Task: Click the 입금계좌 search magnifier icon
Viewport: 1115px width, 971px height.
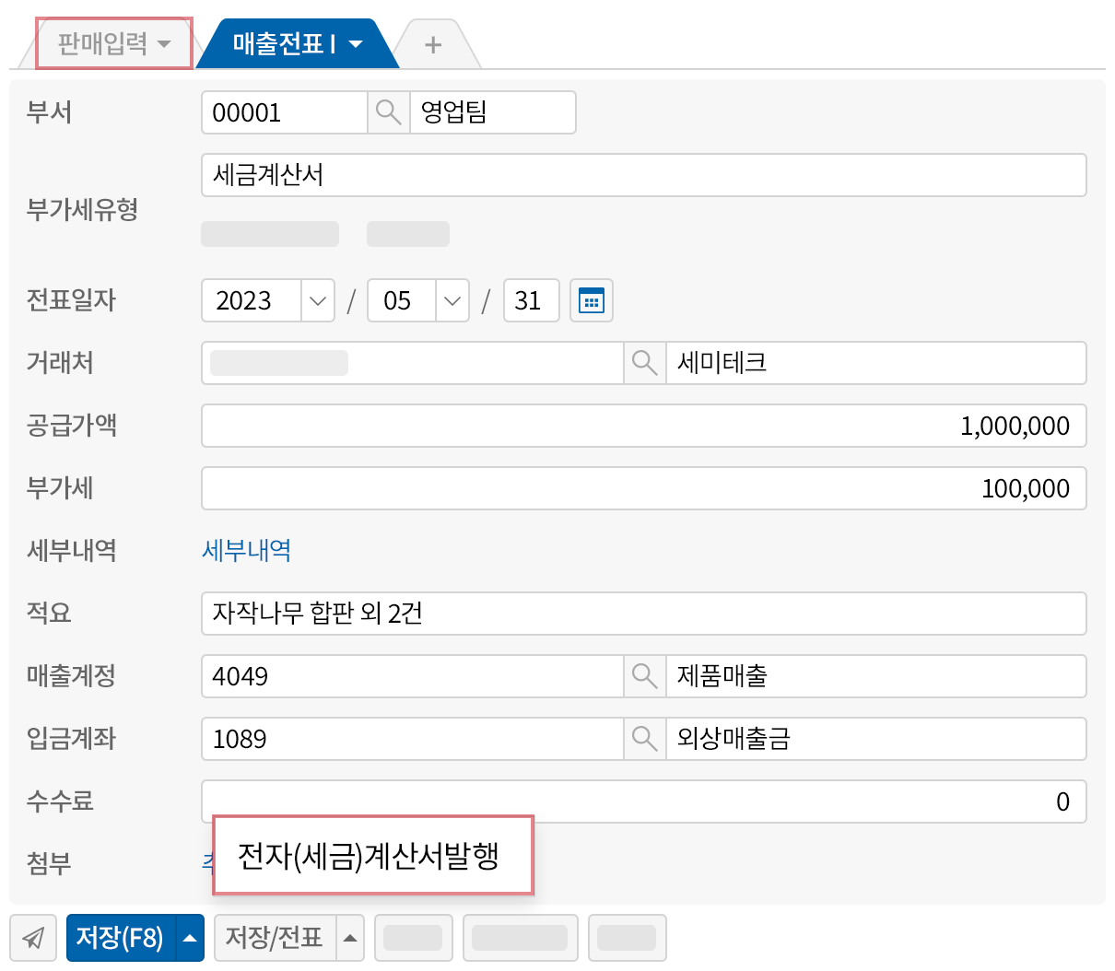Action: 644,738
